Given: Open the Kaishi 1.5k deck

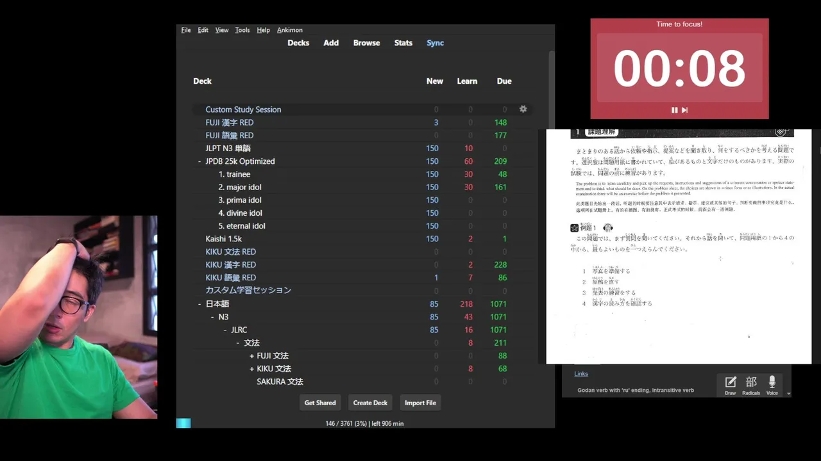Looking at the screenshot, I should (x=224, y=239).
